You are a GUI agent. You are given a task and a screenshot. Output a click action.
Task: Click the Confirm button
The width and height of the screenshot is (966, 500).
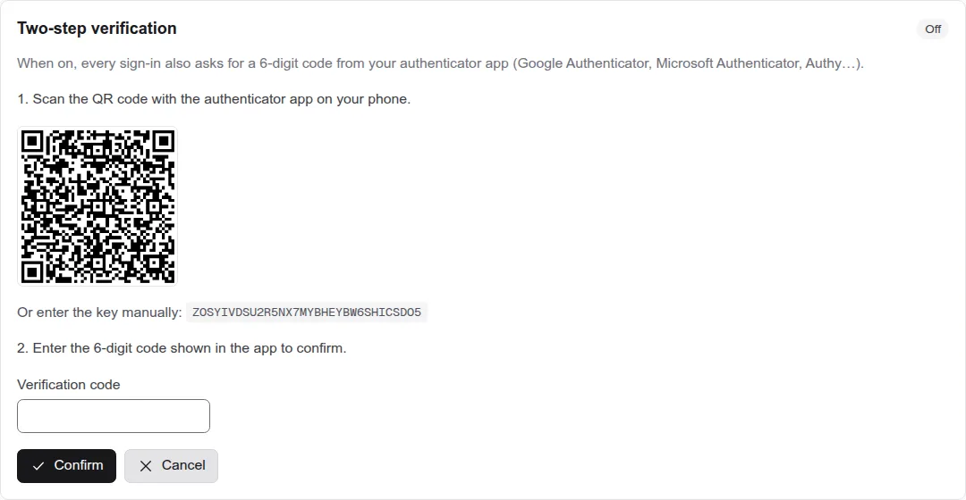[66, 465]
